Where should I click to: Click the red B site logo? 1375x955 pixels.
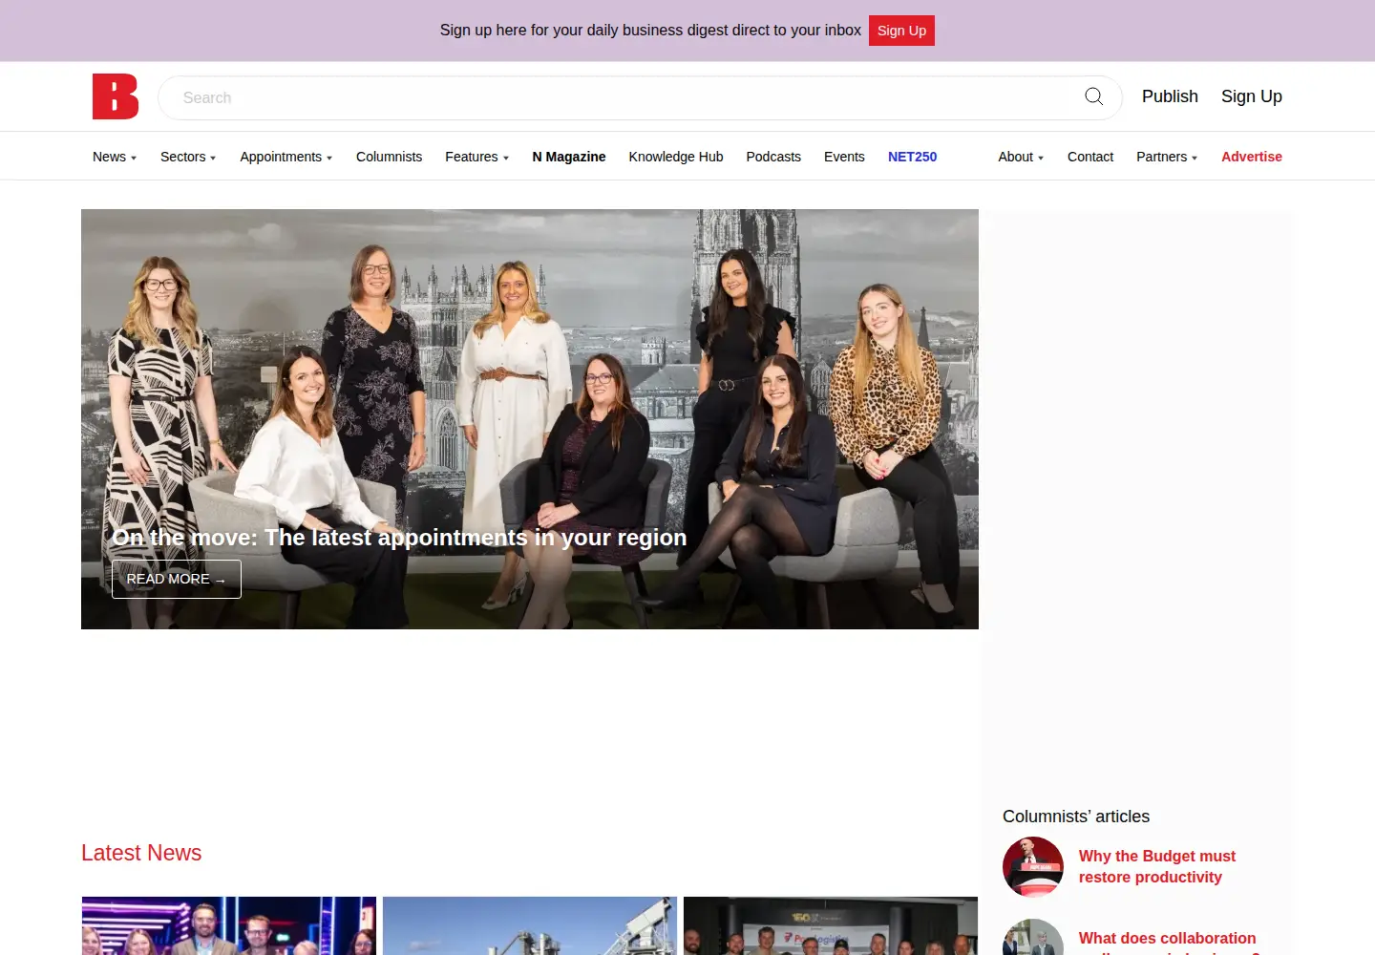116,96
